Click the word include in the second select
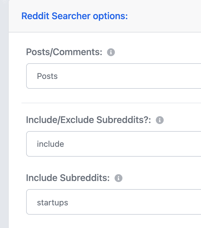This screenshot has width=201, height=228. tap(51, 144)
